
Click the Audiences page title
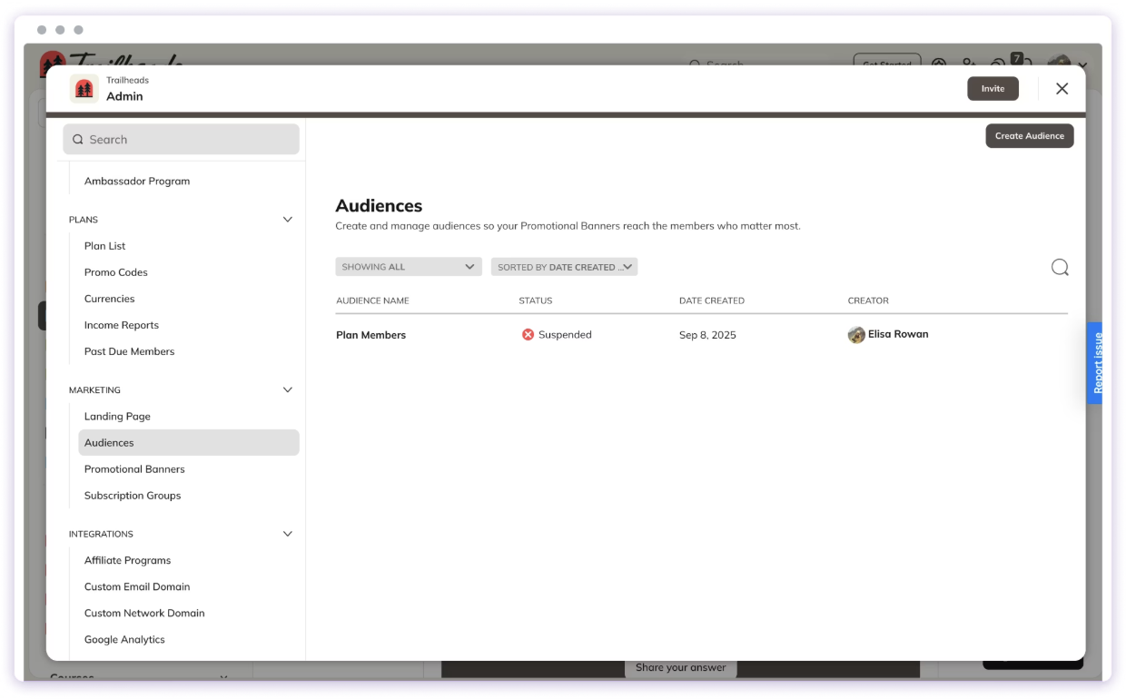[379, 206]
